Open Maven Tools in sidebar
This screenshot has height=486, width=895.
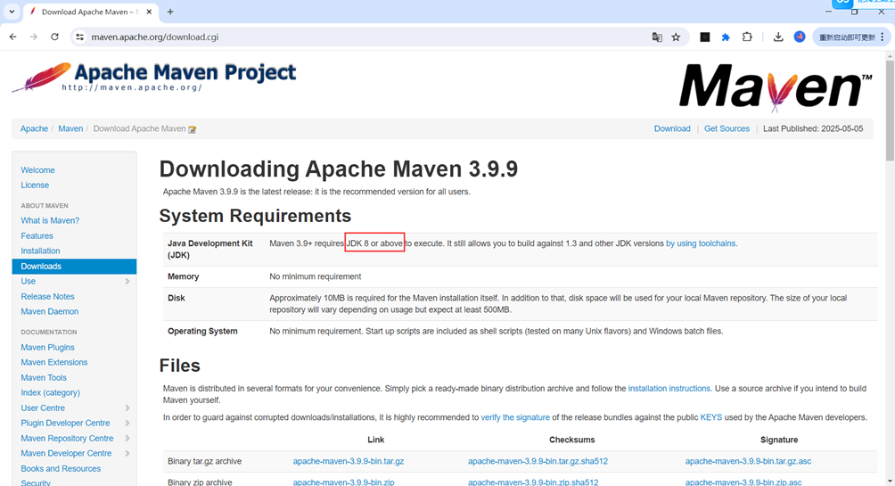[44, 377]
